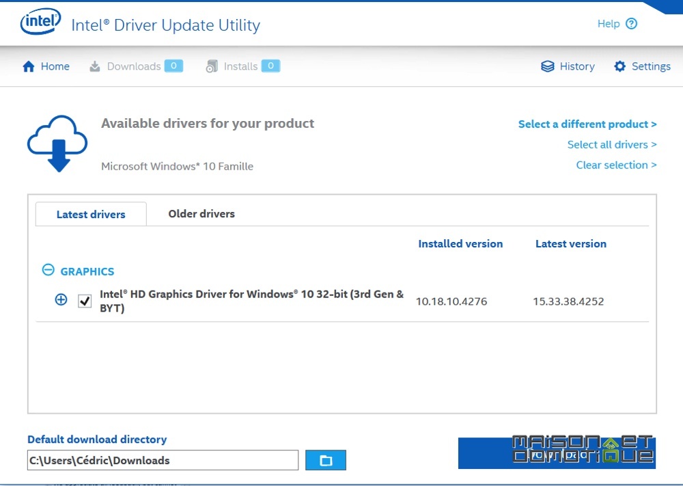
Task: Click Select all drivers link
Action: click(611, 145)
